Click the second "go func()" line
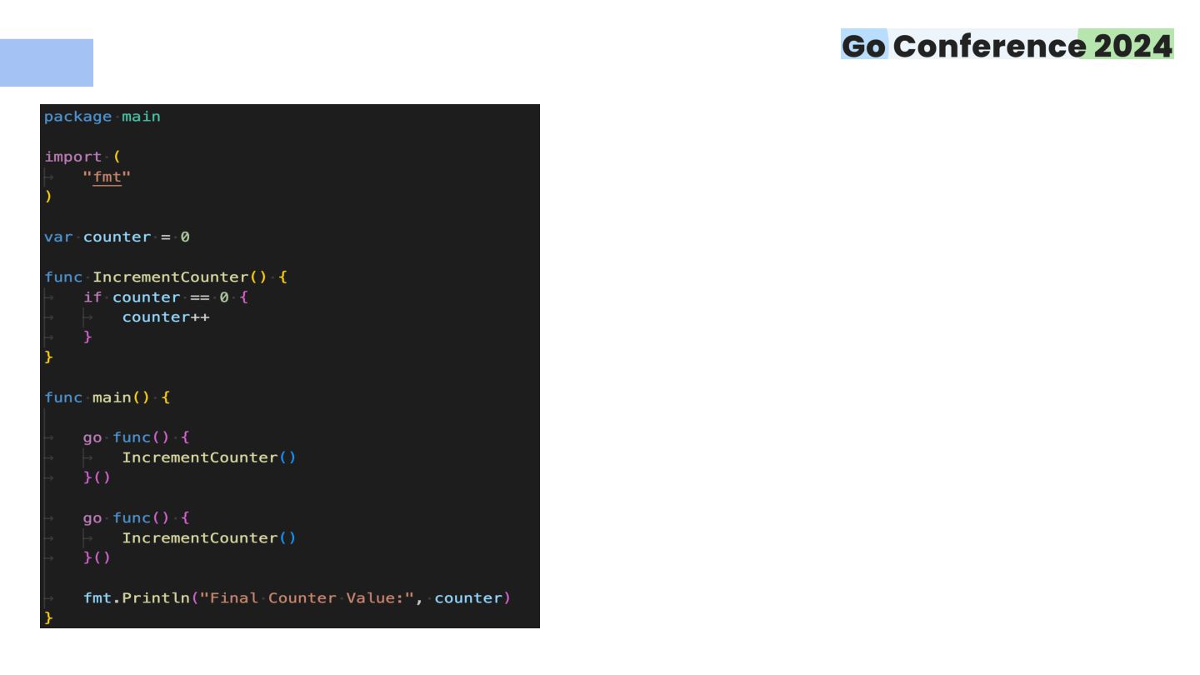The height and width of the screenshot is (675, 1200). point(137,517)
